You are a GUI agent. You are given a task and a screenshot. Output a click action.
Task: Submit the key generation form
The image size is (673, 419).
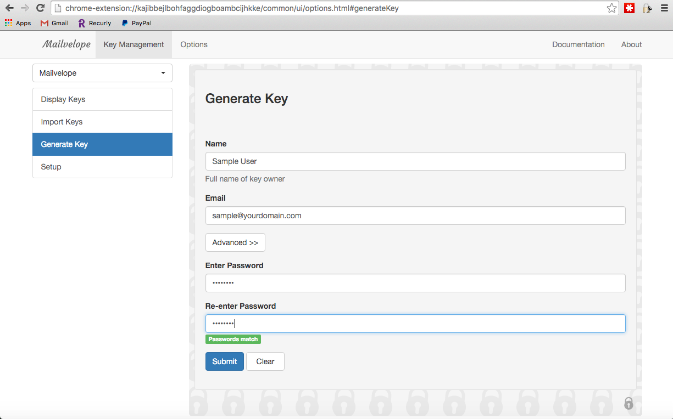click(x=224, y=361)
